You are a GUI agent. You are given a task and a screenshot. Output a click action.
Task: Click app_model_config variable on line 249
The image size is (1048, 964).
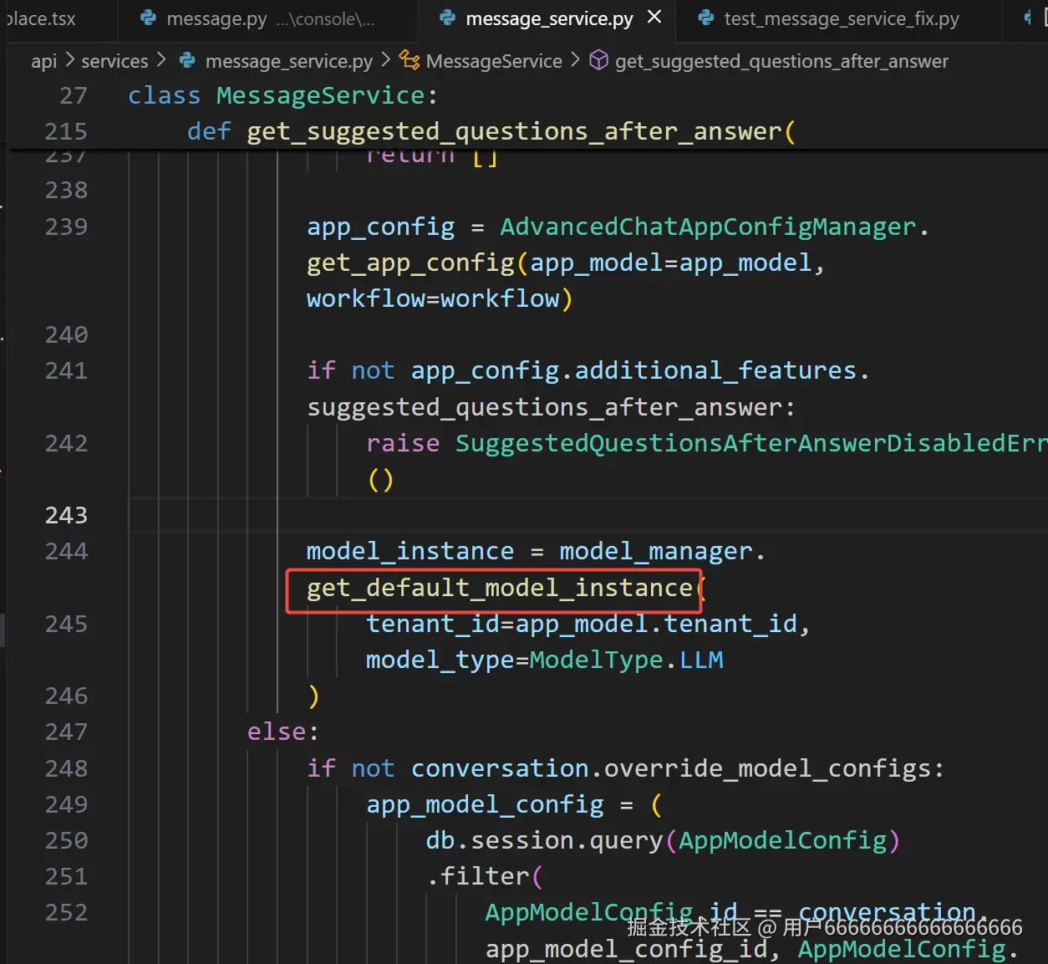485,804
